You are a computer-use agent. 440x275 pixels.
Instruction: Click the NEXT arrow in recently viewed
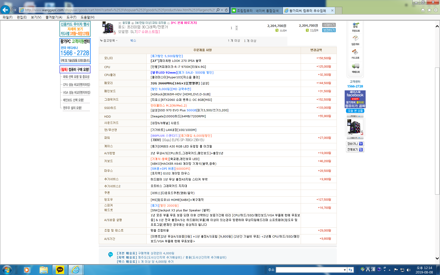(x=355, y=138)
